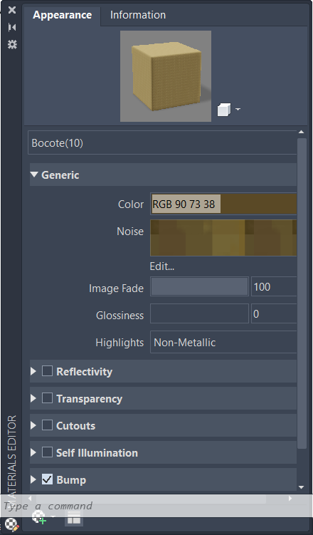Click the RGB 90 73 38 color swatch
The image size is (313, 535).
(x=223, y=204)
